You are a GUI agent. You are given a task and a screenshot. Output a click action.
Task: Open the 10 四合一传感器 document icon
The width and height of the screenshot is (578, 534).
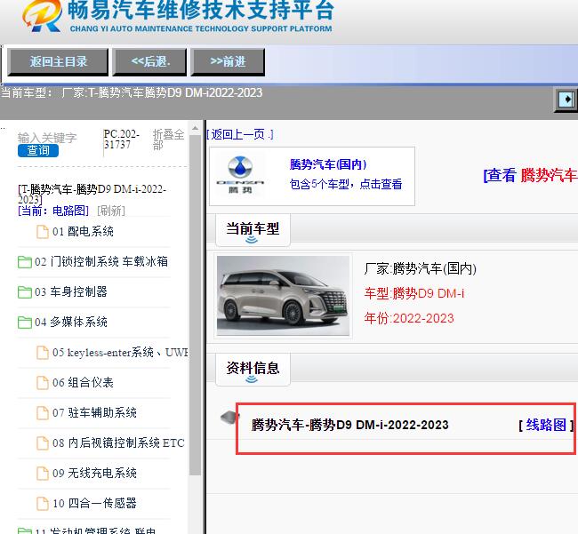pyautogui.click(x=43, y=504)
